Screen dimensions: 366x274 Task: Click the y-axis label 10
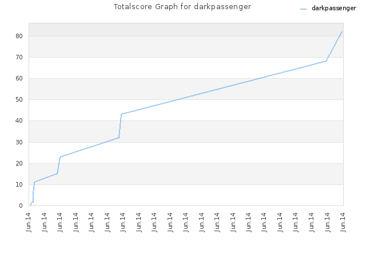pyautogui.click(x=19, y=185)
